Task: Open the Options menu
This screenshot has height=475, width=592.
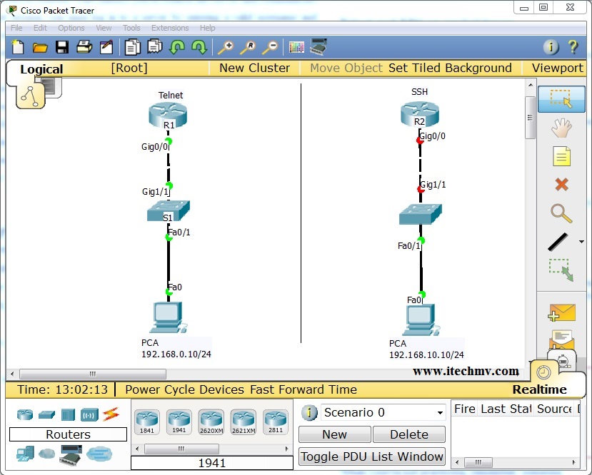Action: pos(71,28)
